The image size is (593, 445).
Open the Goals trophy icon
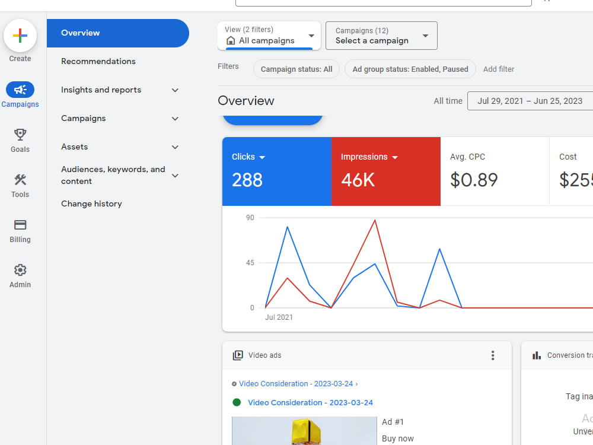(x=20, y=135)
